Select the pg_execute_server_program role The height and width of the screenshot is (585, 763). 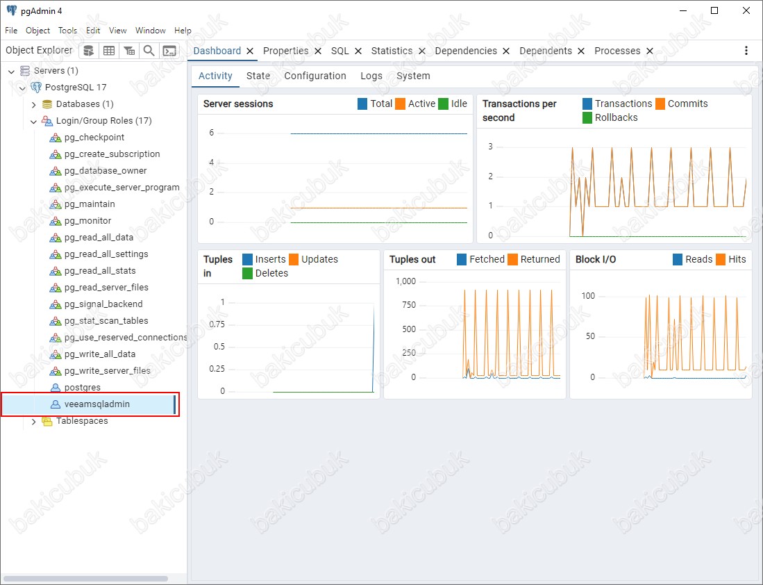[x=121, y=188]
